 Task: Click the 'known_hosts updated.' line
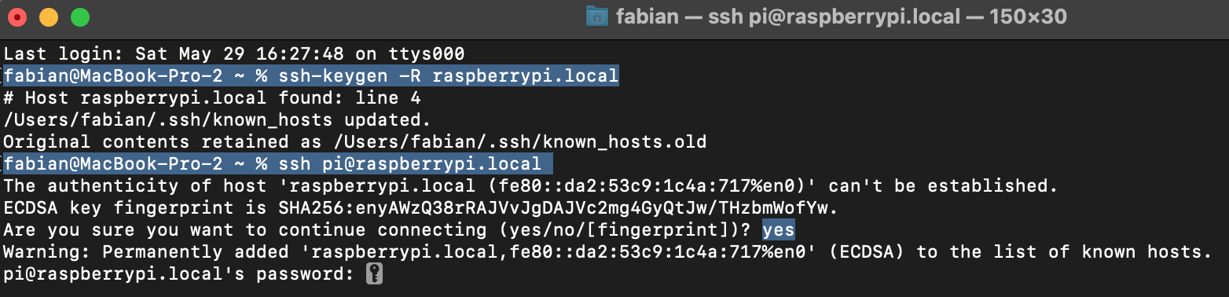(218, 120)
